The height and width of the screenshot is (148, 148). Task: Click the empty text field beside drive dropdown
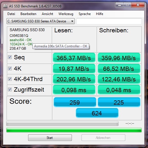(x=109, y=21)
